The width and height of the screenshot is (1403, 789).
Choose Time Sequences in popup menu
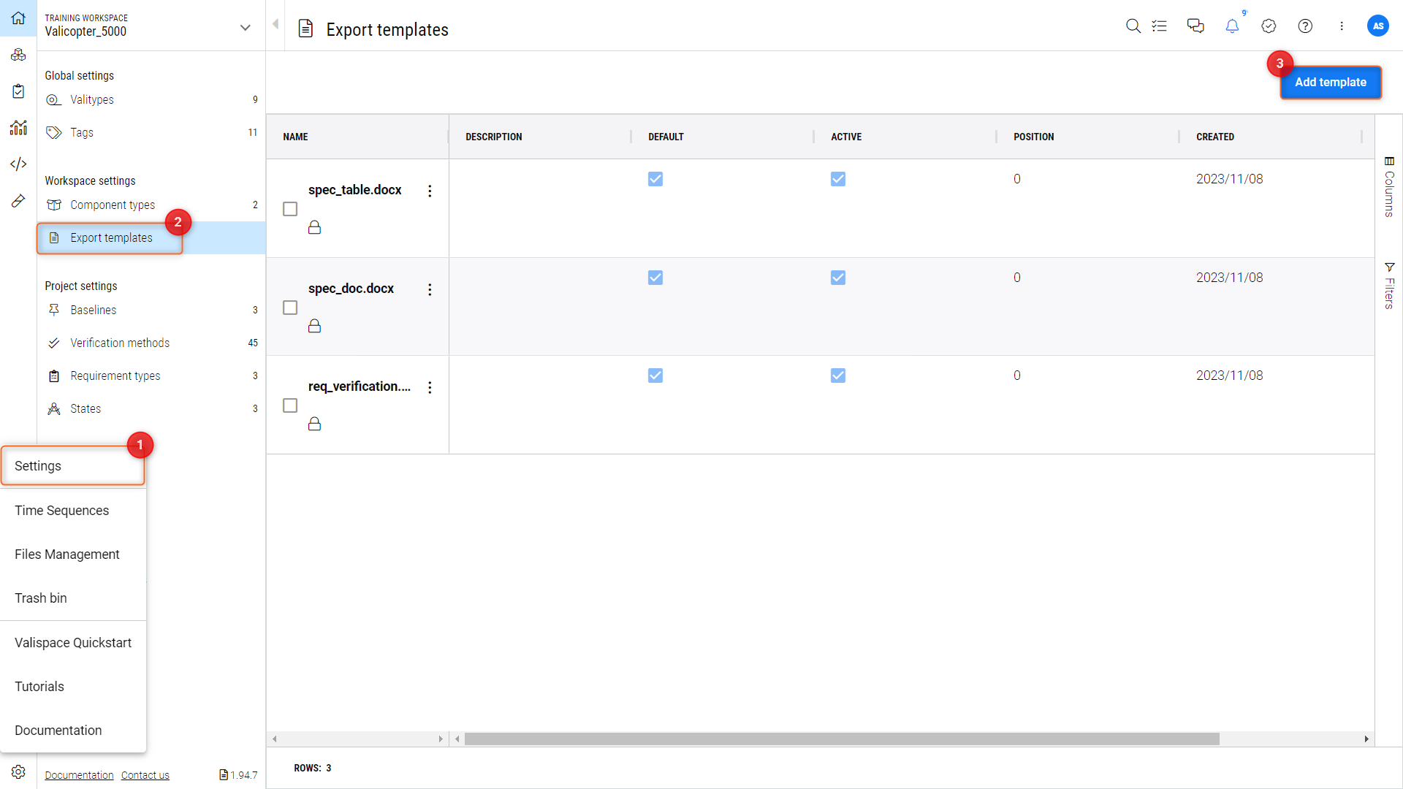[x=73, y=511]
